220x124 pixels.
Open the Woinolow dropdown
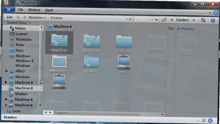click(x=37, y=17)
